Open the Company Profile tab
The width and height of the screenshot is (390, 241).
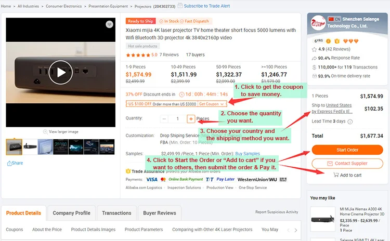(x=71, y=213)
